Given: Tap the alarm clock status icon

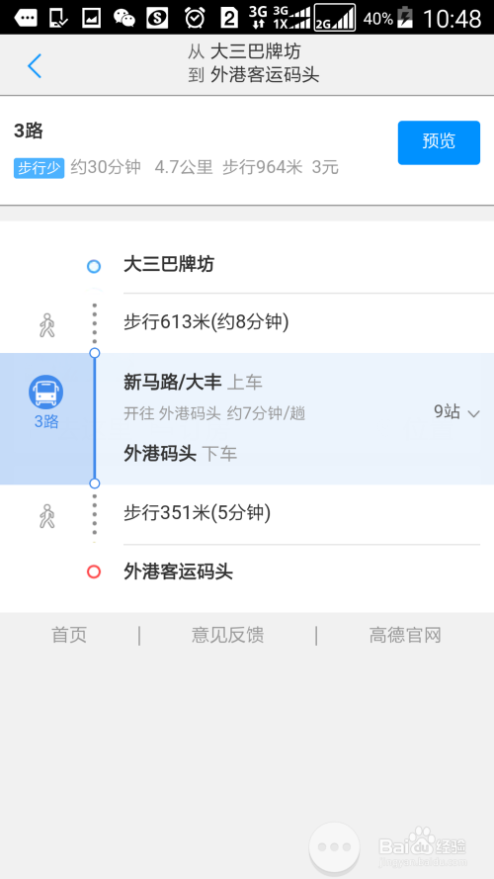Looking at the screenshot, I should [195, 19].
